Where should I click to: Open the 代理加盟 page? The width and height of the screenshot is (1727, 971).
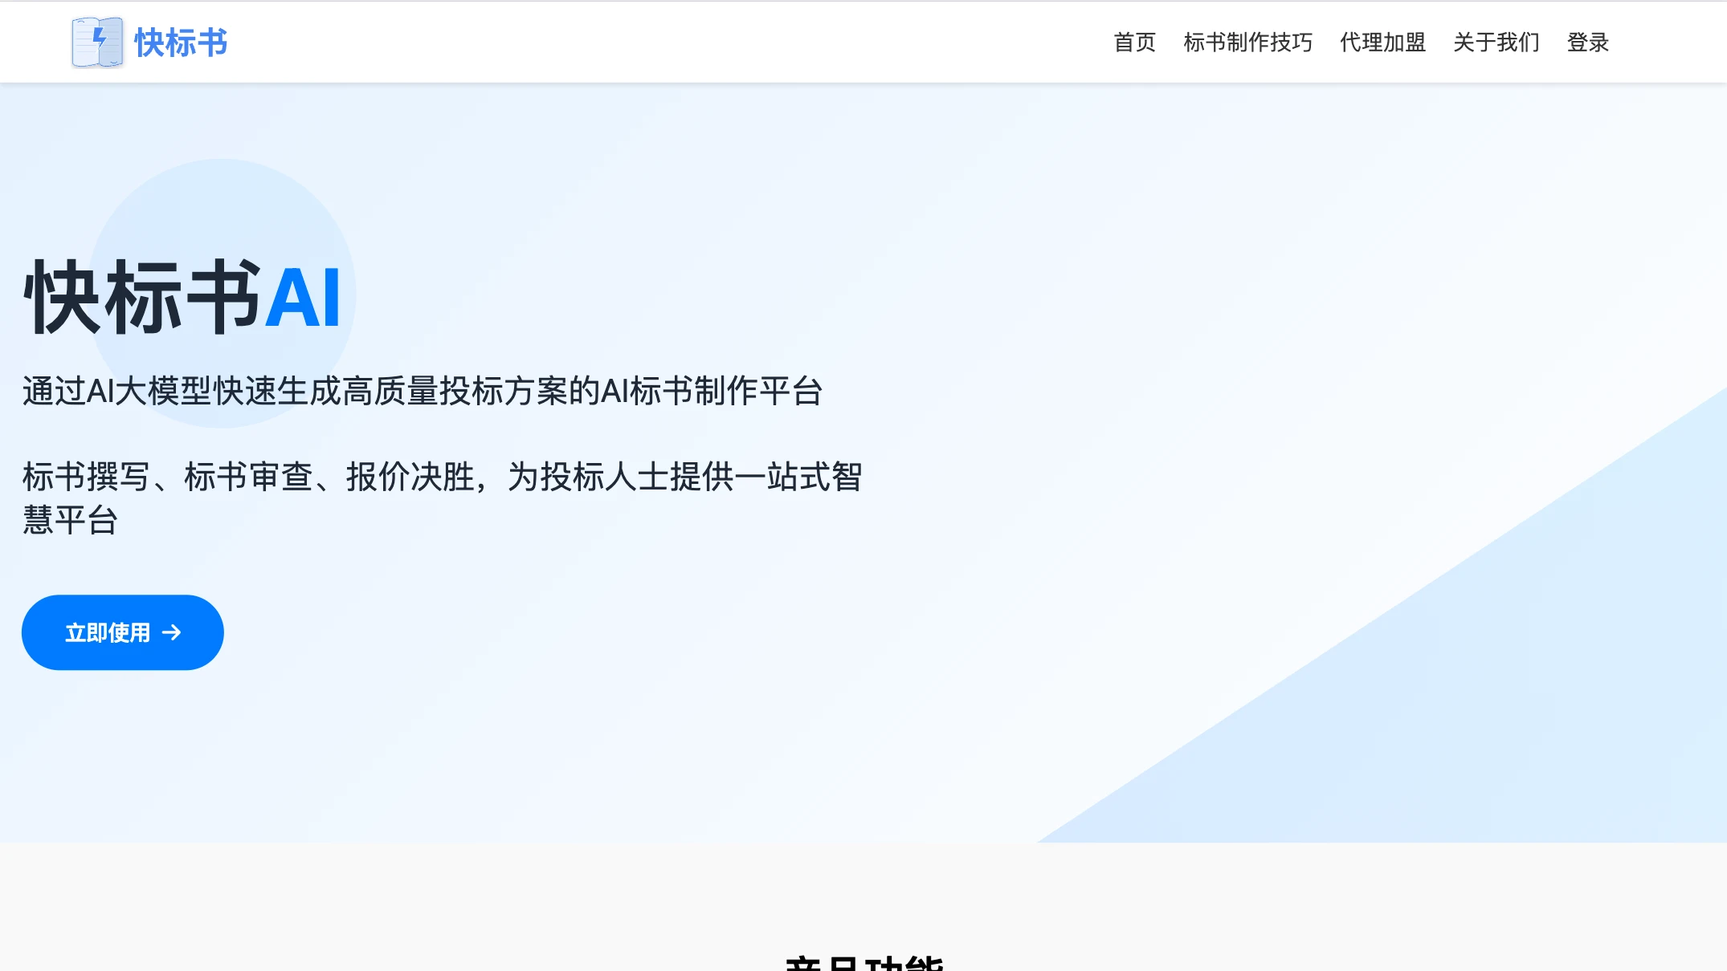(1382, 43)
